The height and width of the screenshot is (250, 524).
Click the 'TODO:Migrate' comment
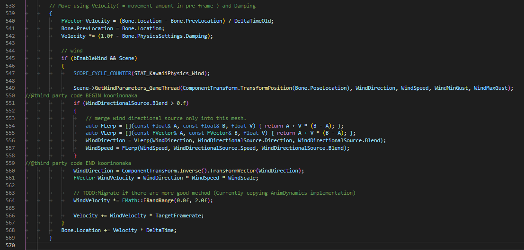[x=214, y=193]
